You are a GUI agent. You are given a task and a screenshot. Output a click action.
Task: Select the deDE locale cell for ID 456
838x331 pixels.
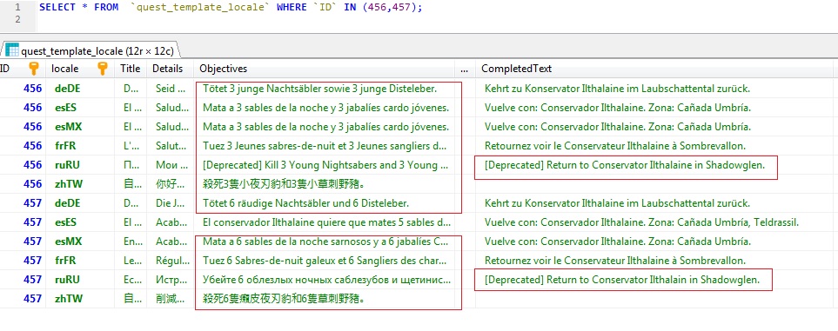point(81,88)
